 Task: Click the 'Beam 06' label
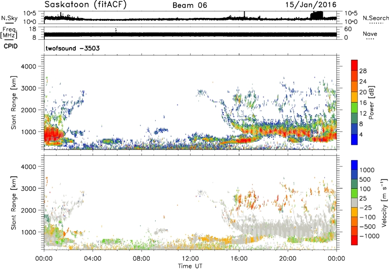190,5
